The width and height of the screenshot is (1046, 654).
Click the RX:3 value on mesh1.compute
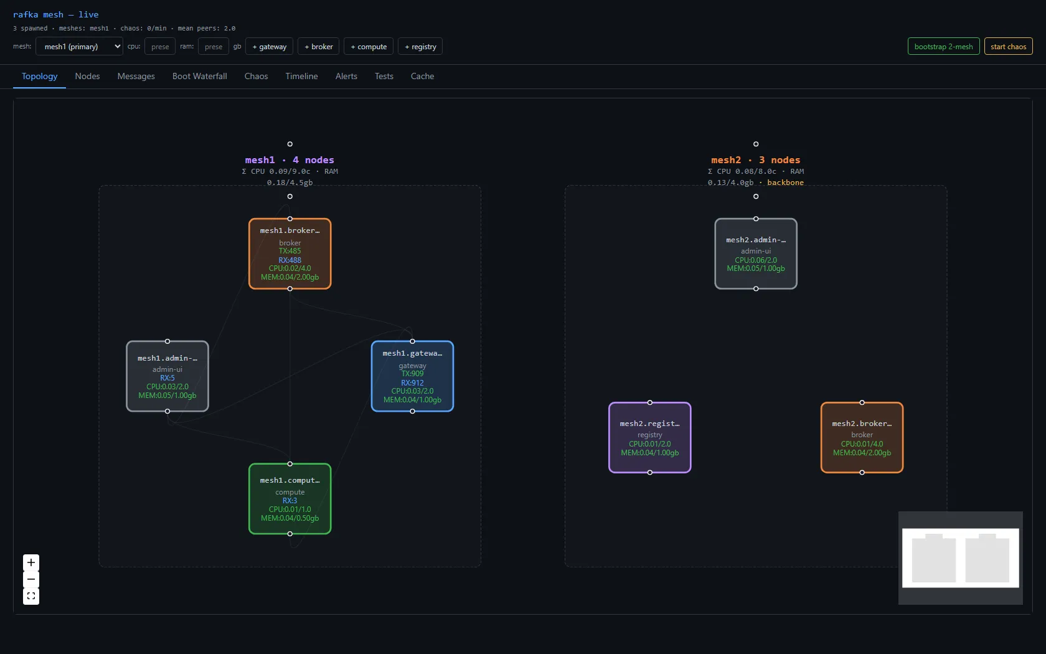pos(290,501)
